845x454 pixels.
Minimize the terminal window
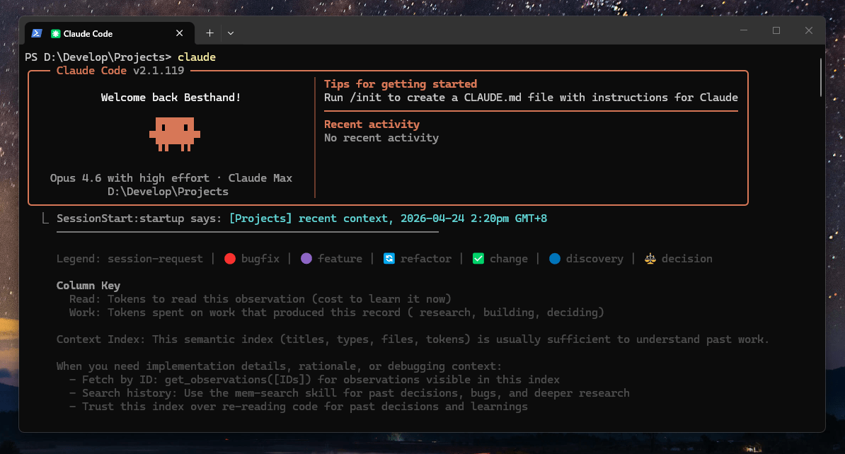click(x=744, y=30)
